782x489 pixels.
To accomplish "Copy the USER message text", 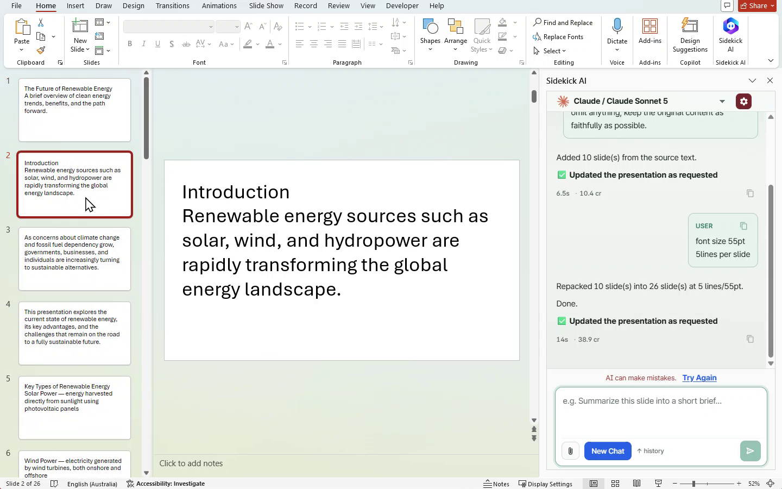I will 743,226.
